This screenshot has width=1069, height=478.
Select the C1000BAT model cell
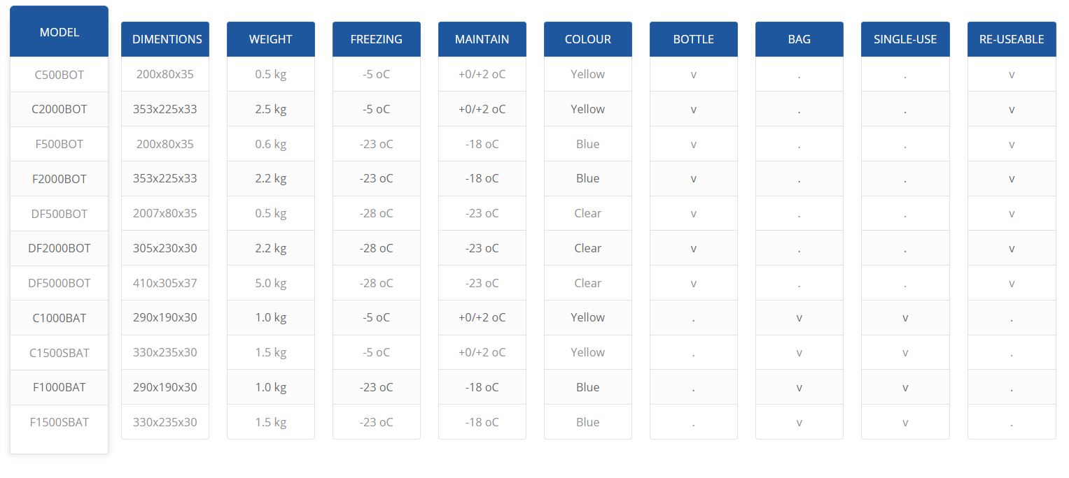coord(59,318)
